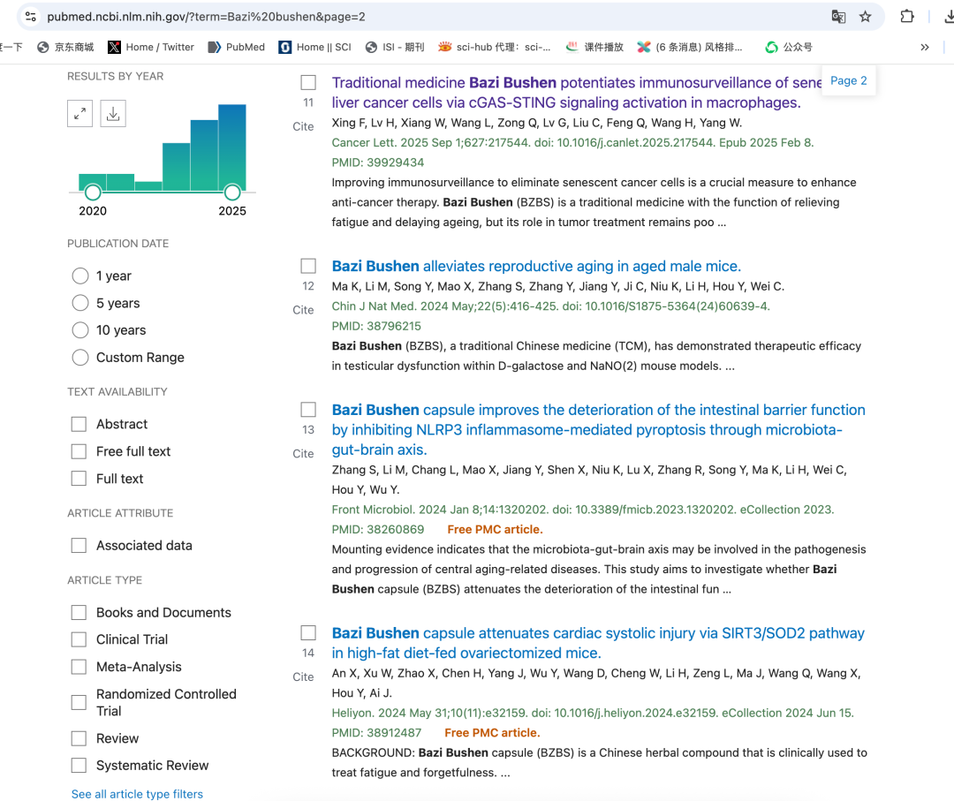The image size is (954, 801).
Task: Select result 11 checkbox
Action: 308,83
